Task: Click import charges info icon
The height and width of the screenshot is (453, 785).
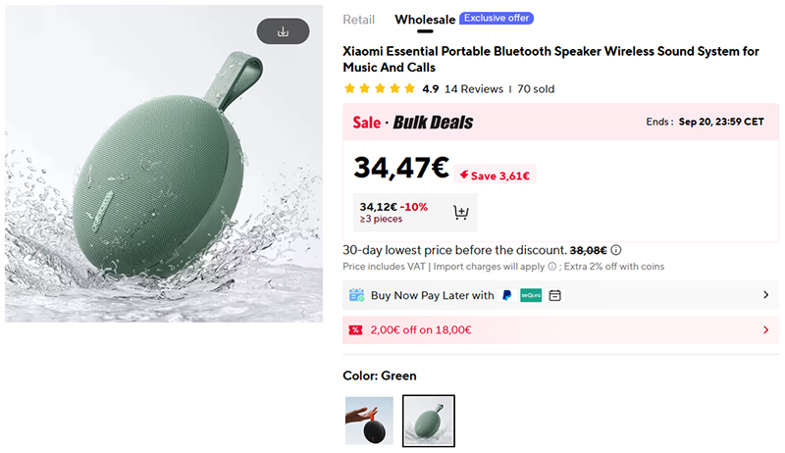Action: point(551,267)
